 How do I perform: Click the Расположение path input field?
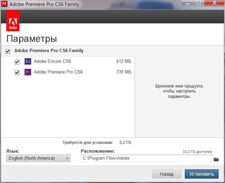[147, 158]
